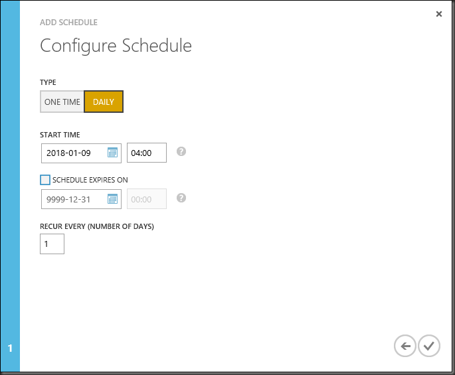Click the start date field 2018-01-09
Viewport: 455px width, 375px height.
pos(73,153)
